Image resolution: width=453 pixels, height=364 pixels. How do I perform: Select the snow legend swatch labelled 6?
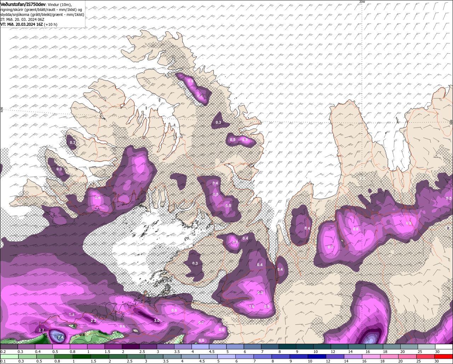pos(253,347)
